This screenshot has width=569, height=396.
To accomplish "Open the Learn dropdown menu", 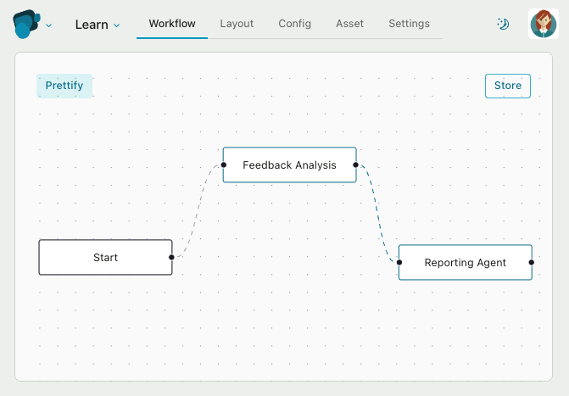I will click(98, 25).
